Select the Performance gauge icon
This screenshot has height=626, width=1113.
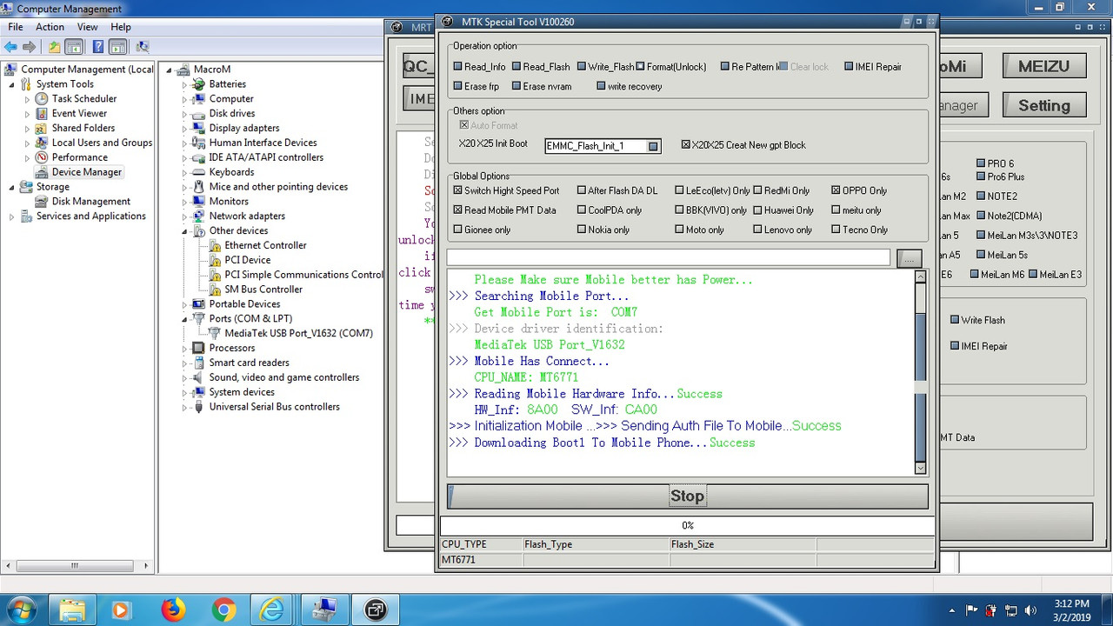42,157
